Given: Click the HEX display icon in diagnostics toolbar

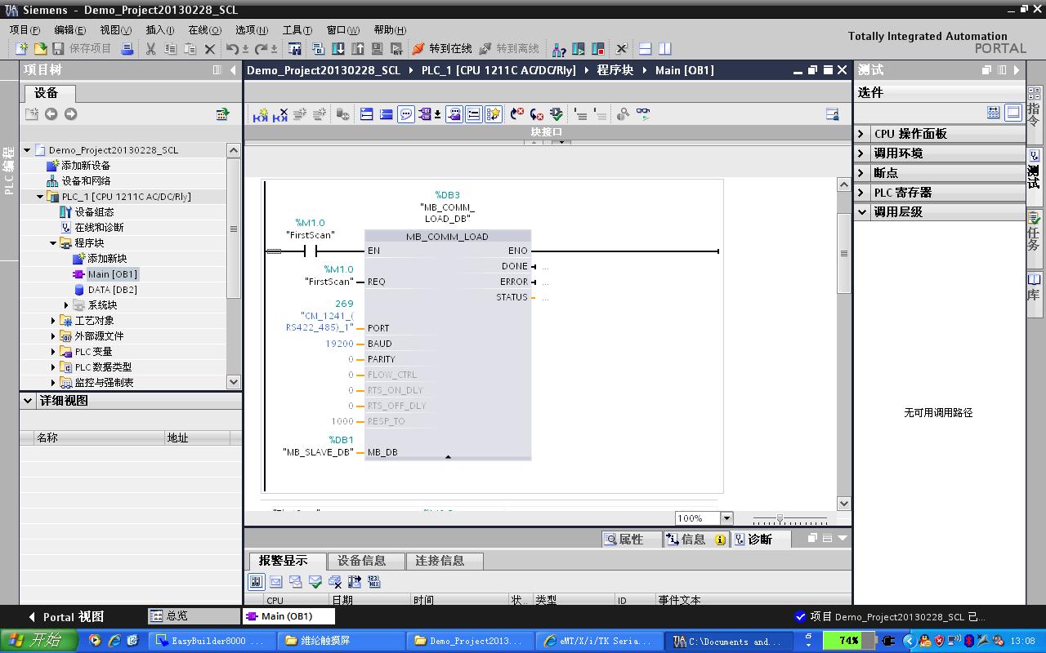Looking at the screenshot, I should pos(374,582).
